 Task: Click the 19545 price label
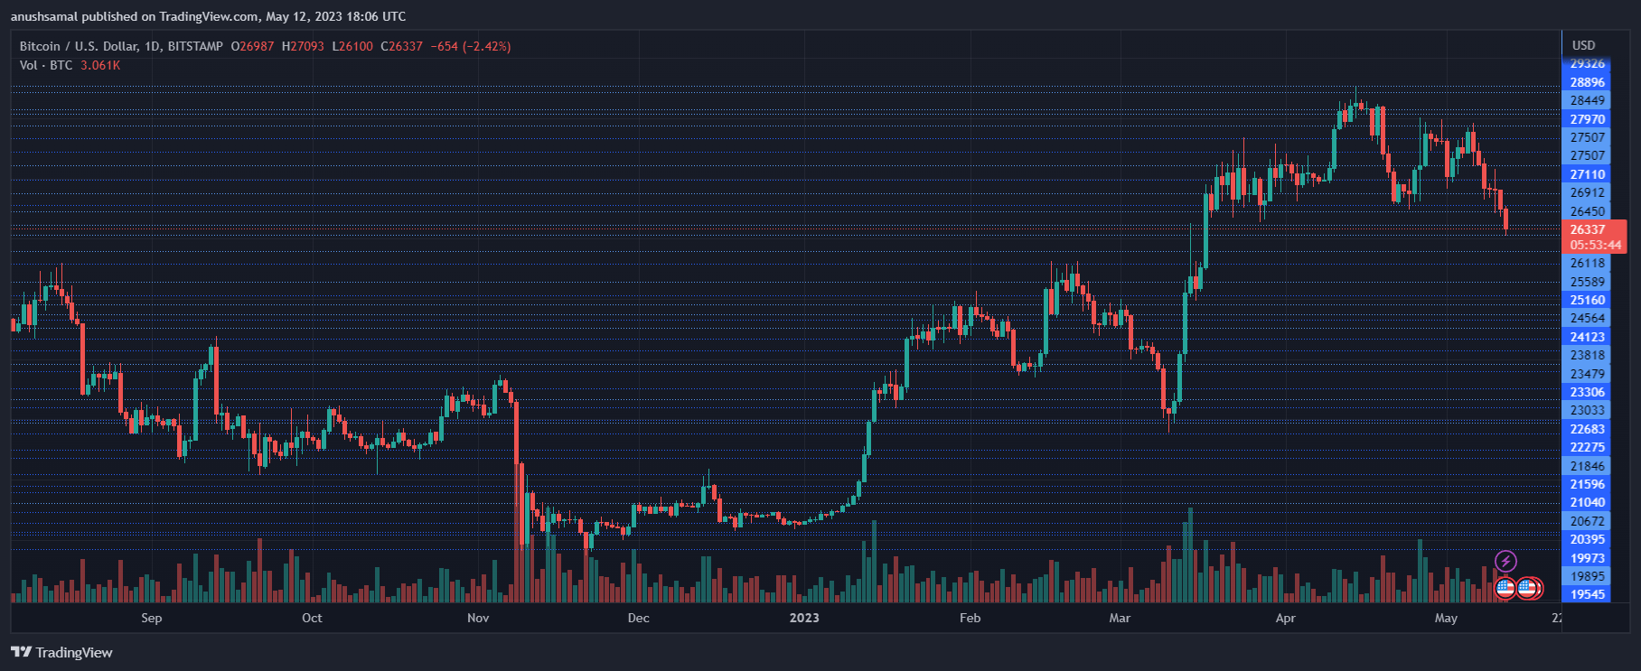pyautogui.click(x=1587, y=594)
